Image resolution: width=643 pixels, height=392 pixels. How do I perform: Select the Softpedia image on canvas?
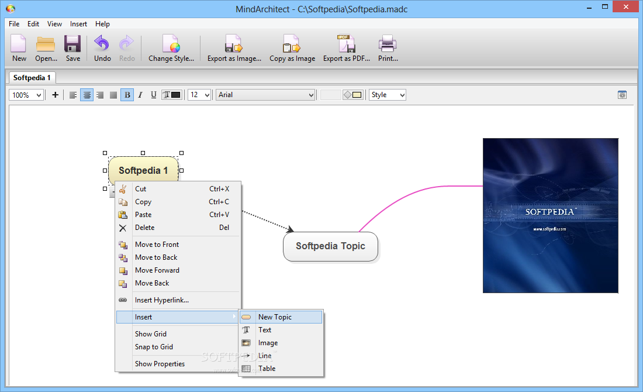(550, 215)
